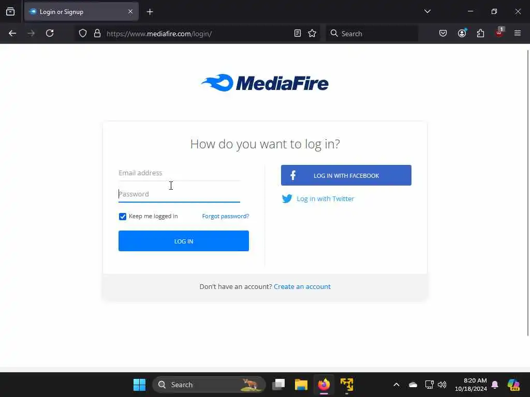The height and width of the screenshot is (397, 530).
Task: Toggle reader view icon in address bar
Action: click(x=298, y=33)
